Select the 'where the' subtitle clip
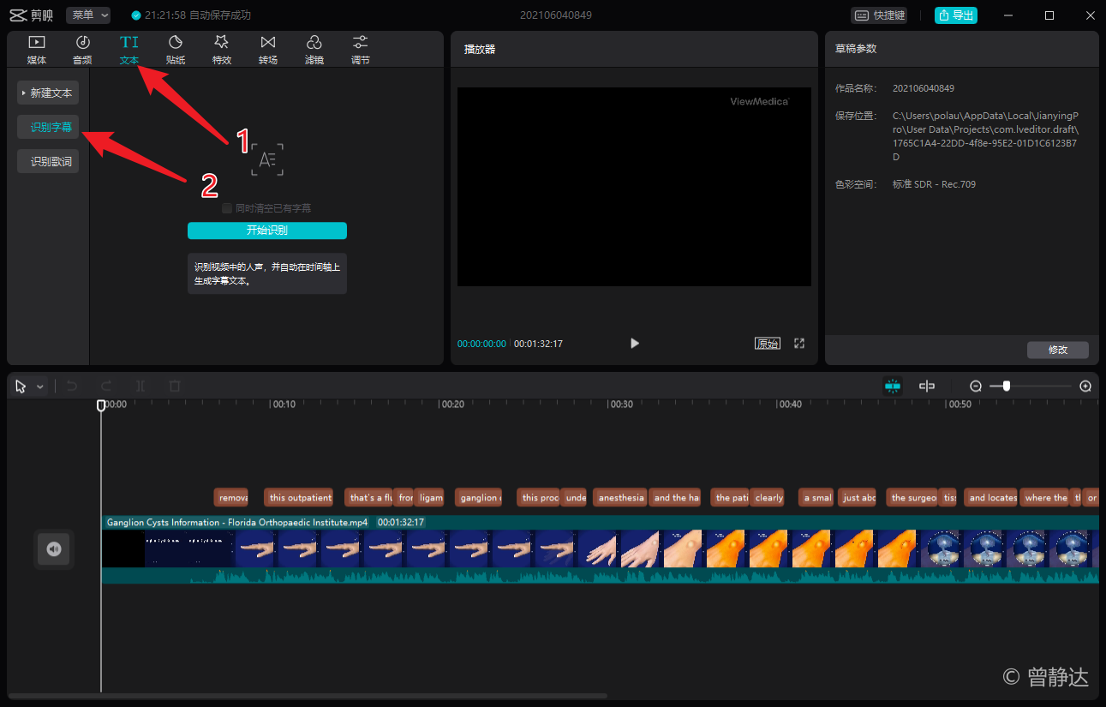 (x=1044, y=498)
